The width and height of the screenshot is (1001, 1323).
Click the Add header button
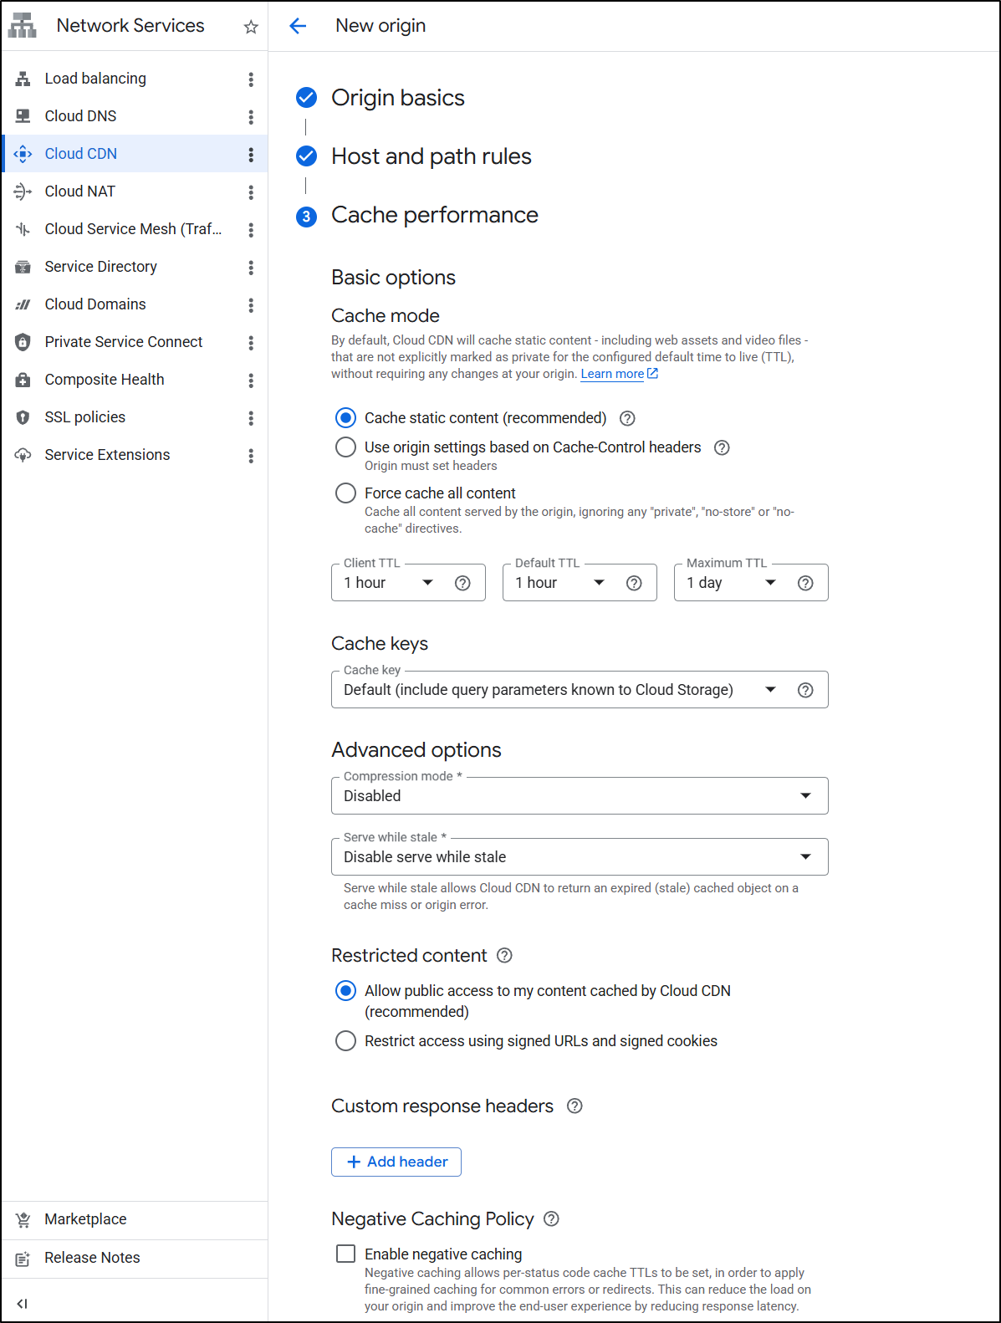tap(396, 1162)
